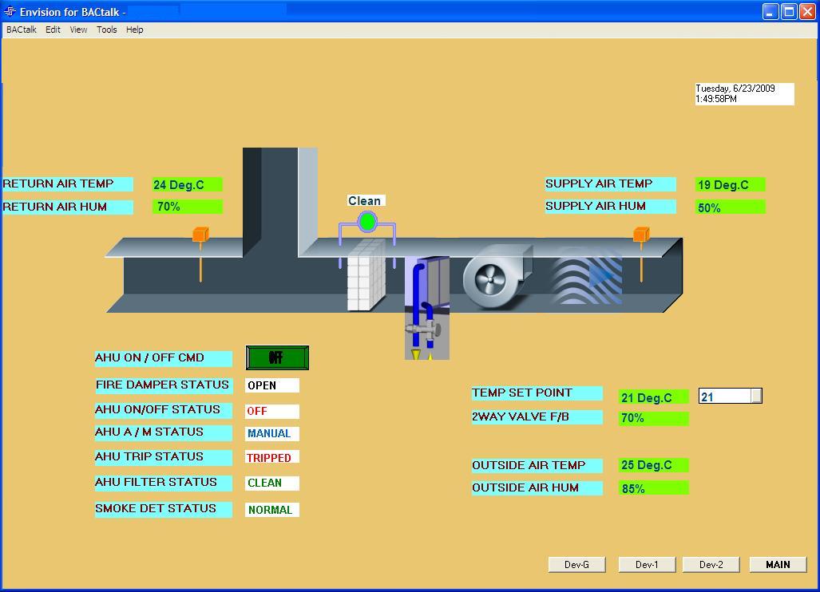This screenshot has height=592, width=820.
Task: Select the white filter block in duct
Action: click(x=366, y=274)
